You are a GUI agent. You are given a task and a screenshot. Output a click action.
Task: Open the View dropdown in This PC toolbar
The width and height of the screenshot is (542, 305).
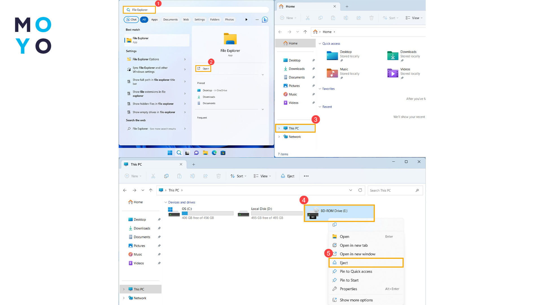[x=262, y=176]
